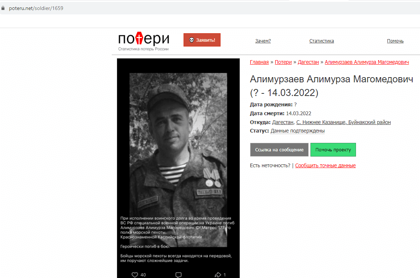Select the Дагестан breadcrumb link
This screenshot has height=278, width=420.
click(x=308, y=62)
